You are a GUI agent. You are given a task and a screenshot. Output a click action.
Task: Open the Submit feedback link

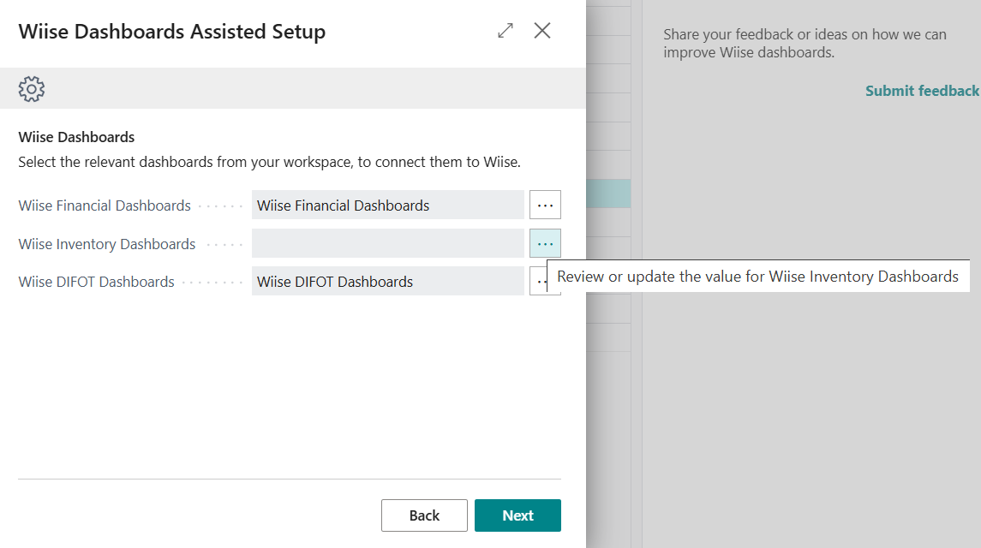[922, 91]
